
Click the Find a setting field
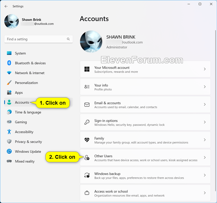click(38, 39)
